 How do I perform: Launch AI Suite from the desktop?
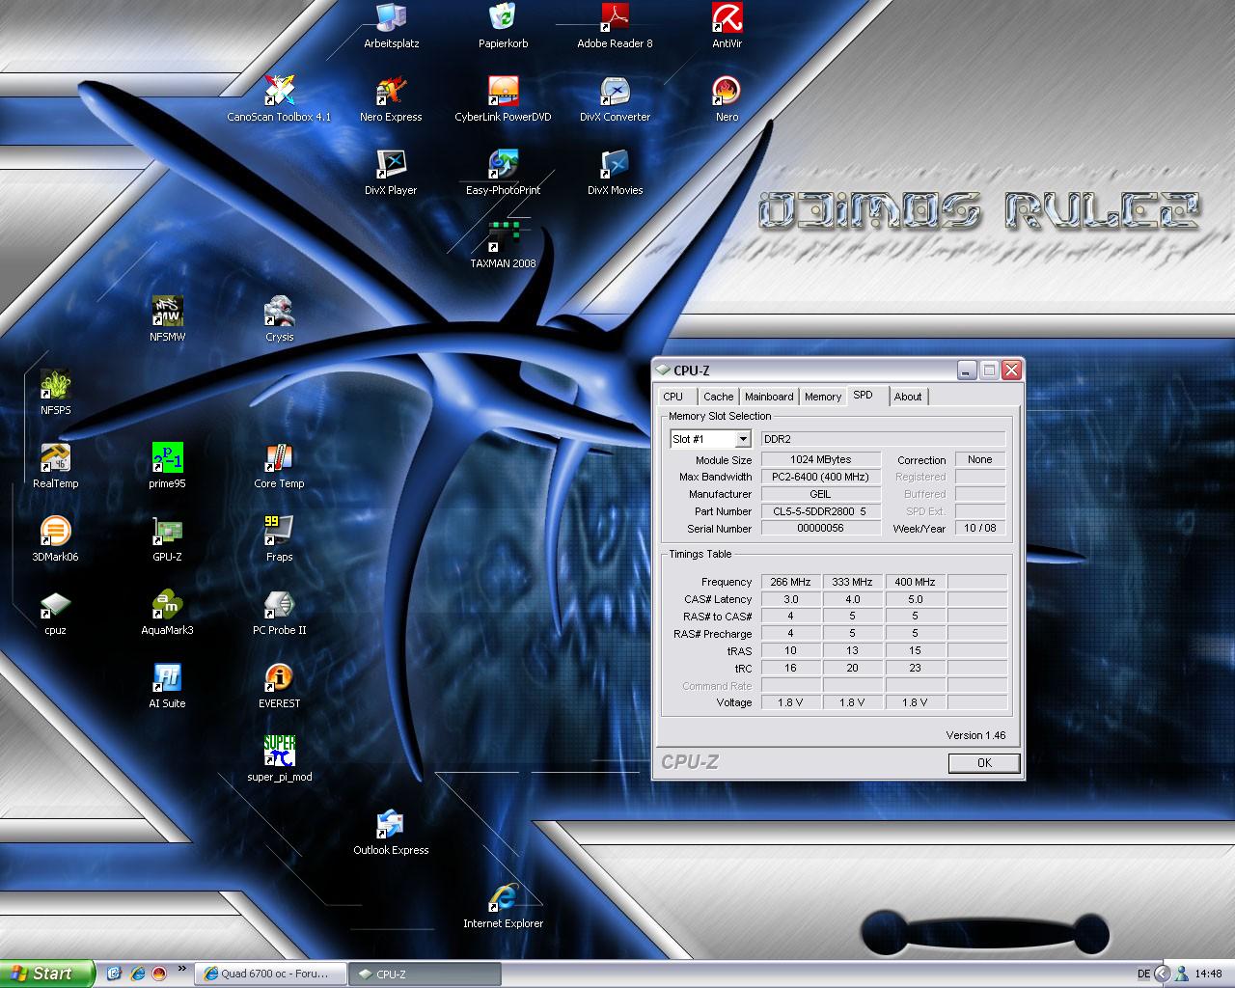[x=167, y=685]
